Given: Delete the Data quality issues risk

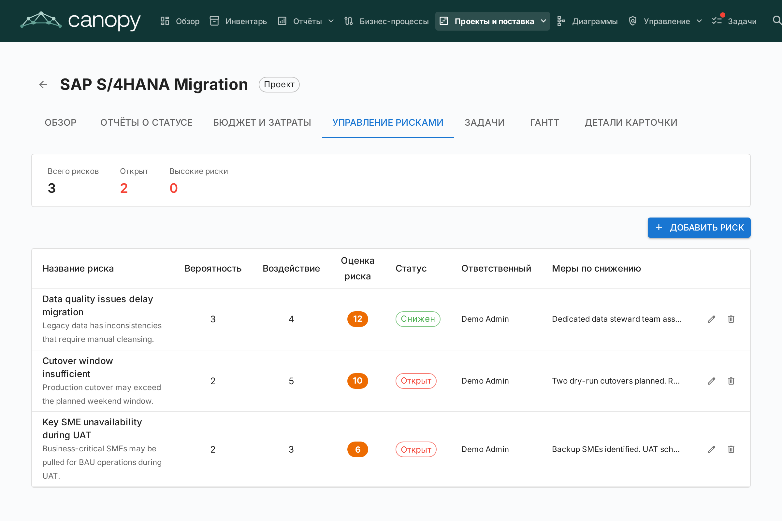Looking at the screenshot, I should coord(731,319).
